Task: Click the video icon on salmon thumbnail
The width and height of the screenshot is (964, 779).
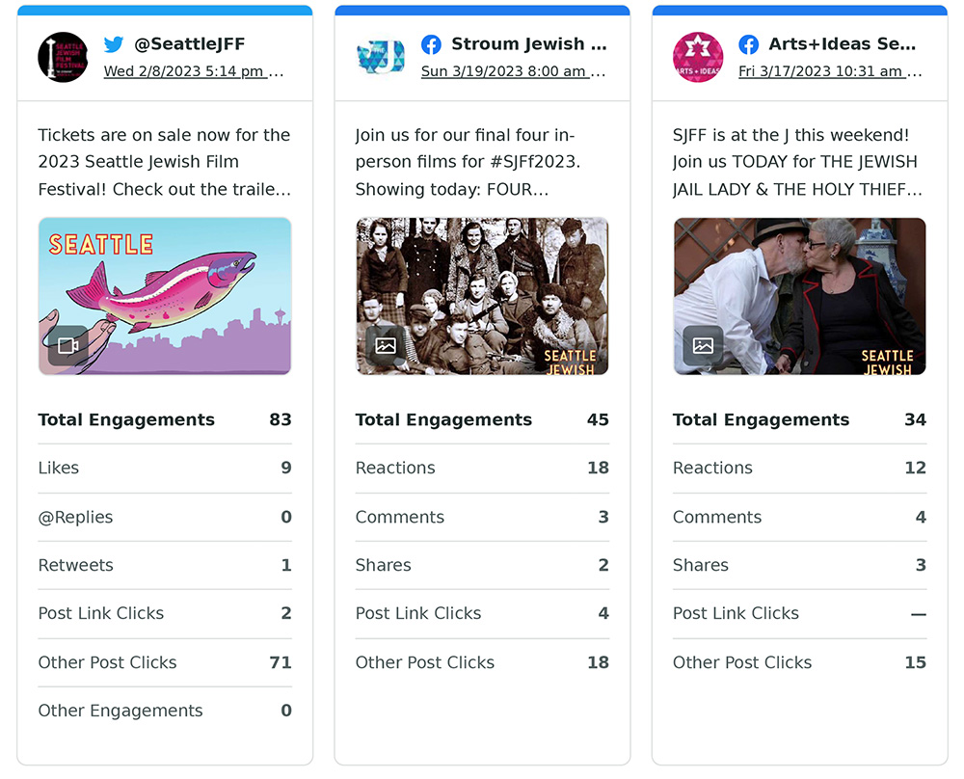Action: (x=67, y=345)
